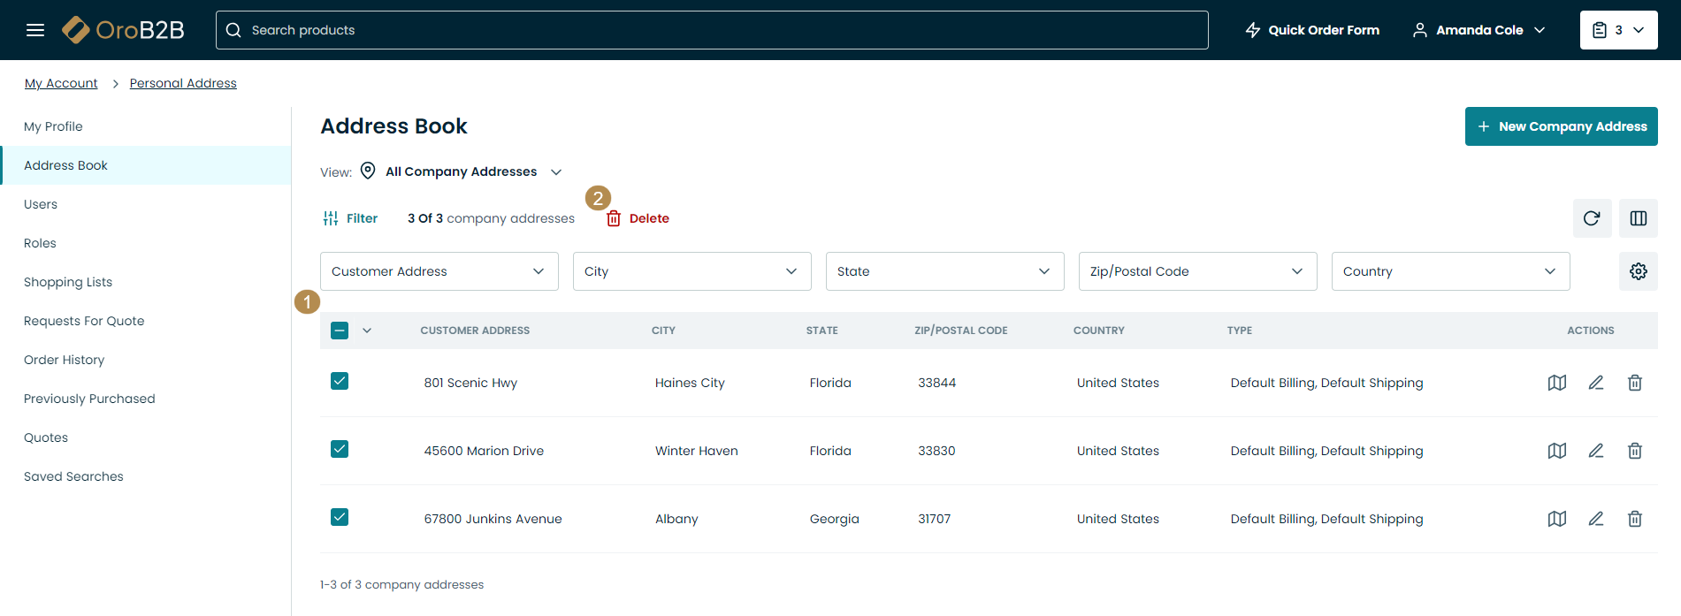Open Shopping Lists from the sidebar

tap(68, 282)
